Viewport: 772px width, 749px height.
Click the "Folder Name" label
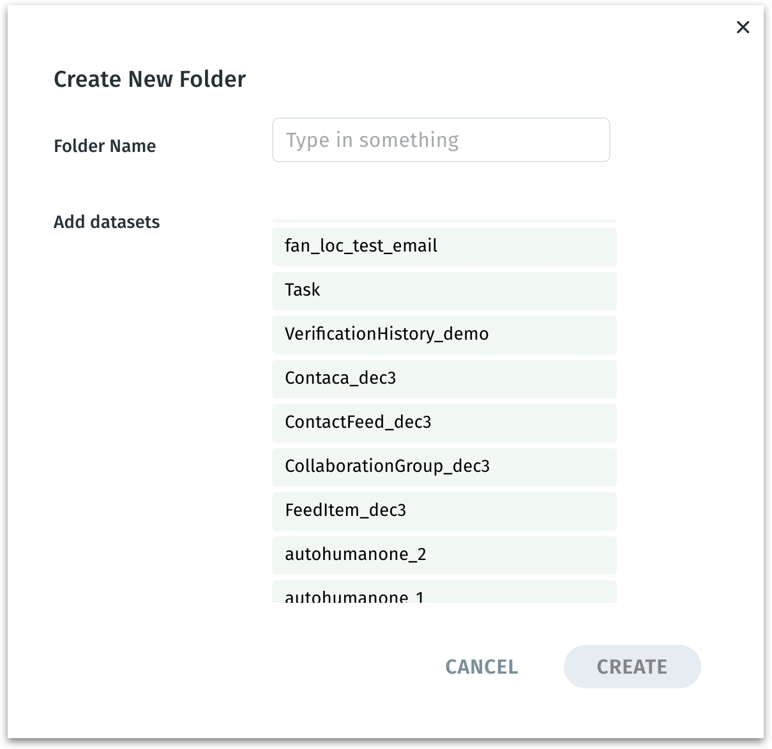point(105,146)
